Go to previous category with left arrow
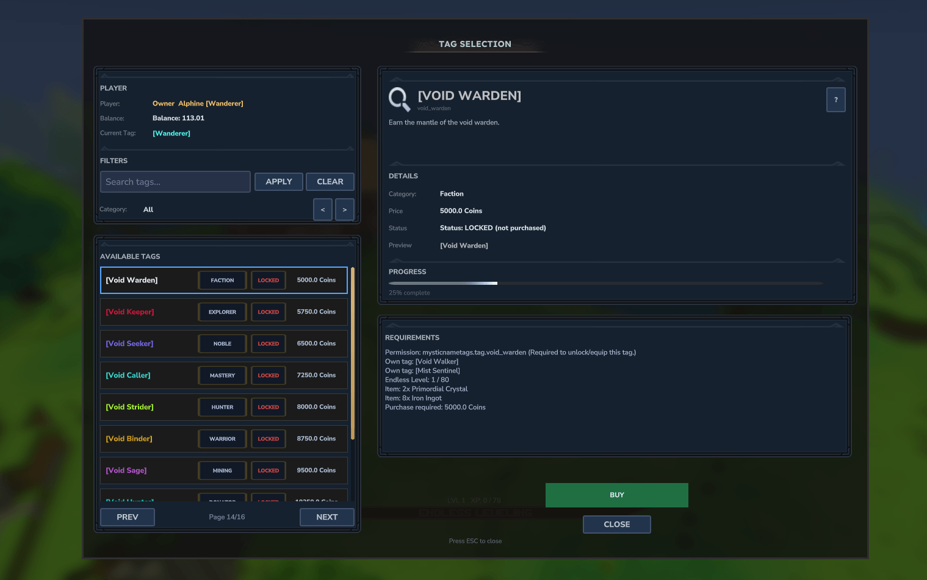This screenshot has width=927, height=580. (x=323, y=210)
